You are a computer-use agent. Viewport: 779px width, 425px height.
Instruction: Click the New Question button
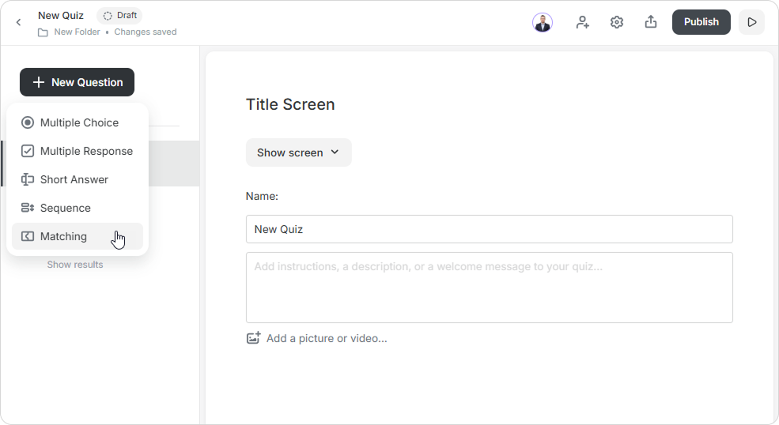pos(77,82)
